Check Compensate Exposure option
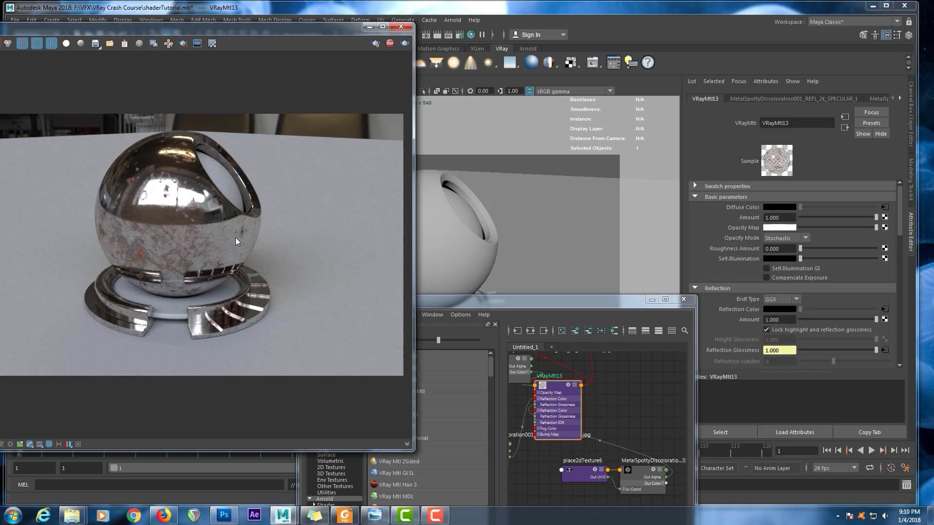The image size is (934, 525). [x=767, y=278]
